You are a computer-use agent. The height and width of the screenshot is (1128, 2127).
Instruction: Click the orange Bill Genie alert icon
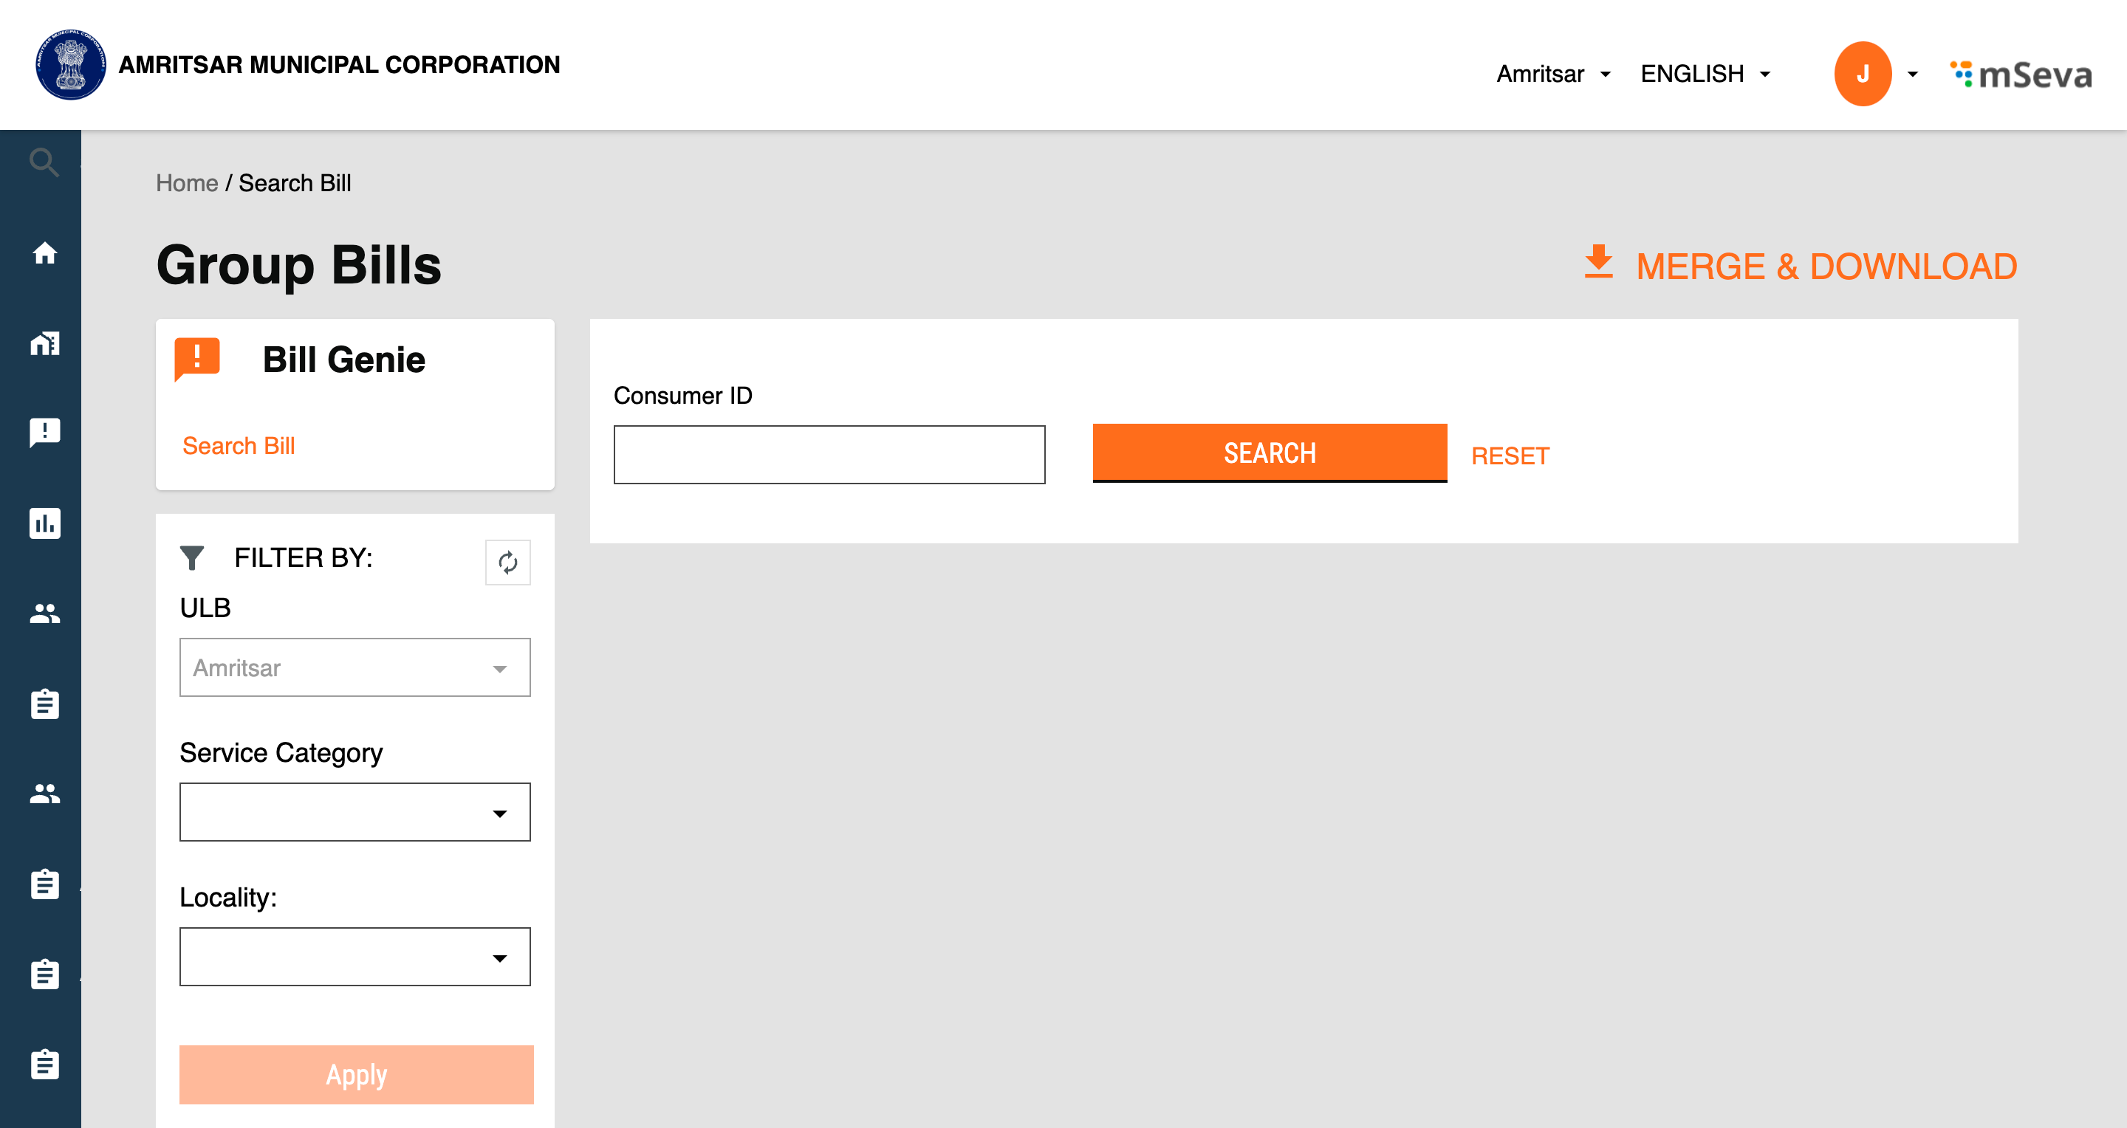point(197,359)
